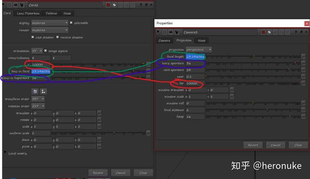
Task: Click the folder icon above transform order
Action: coord(35,92)
